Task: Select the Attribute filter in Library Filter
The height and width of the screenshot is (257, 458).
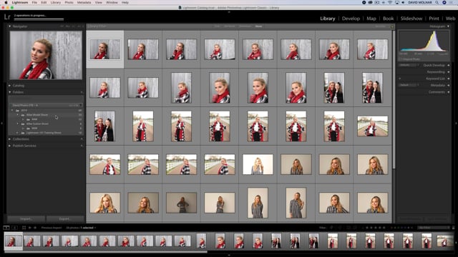Action: [229, 26]
